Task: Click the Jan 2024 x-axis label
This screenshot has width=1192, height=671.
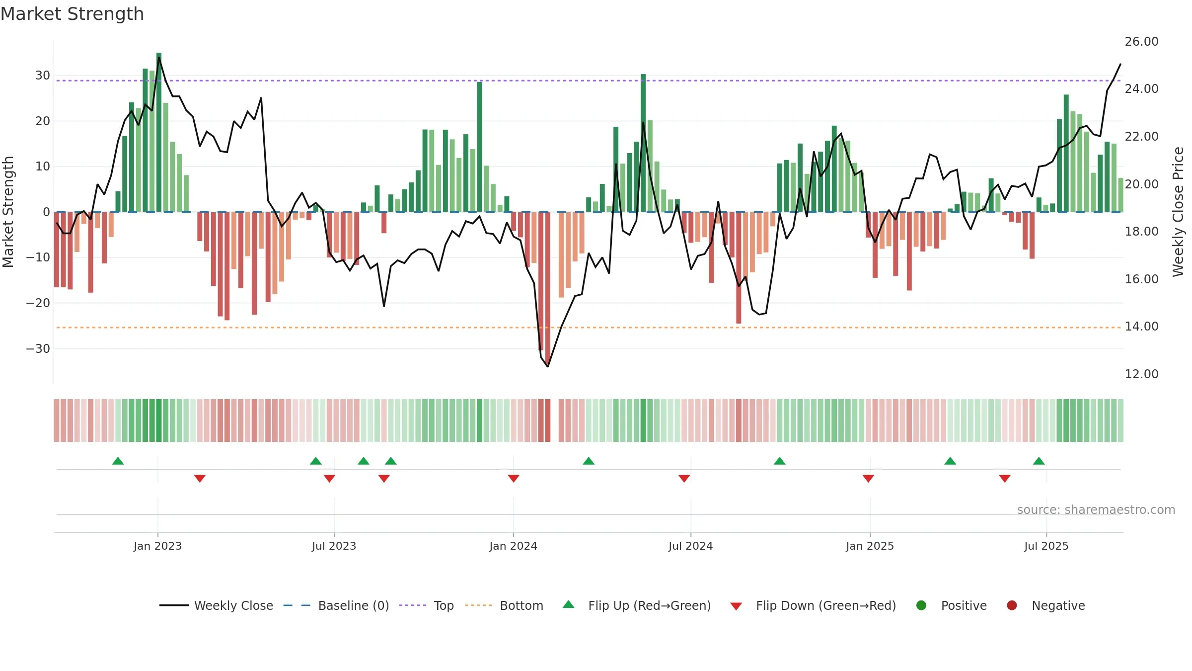Action: tap(513, 546)
